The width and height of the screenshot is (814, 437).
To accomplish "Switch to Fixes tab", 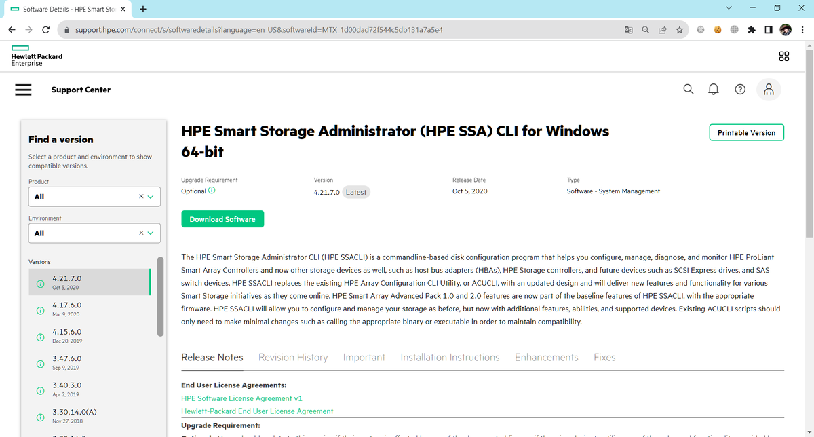I will [604, 358].
